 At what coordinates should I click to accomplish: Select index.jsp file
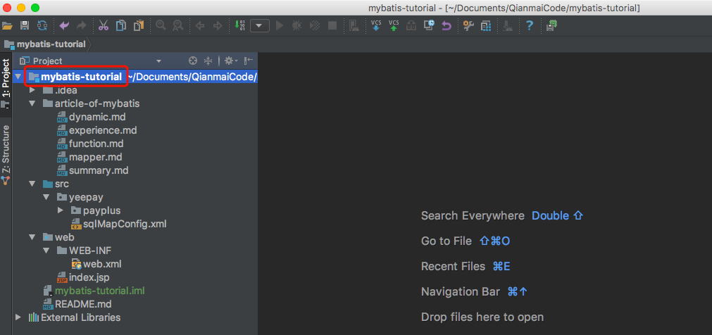point(89,277)
